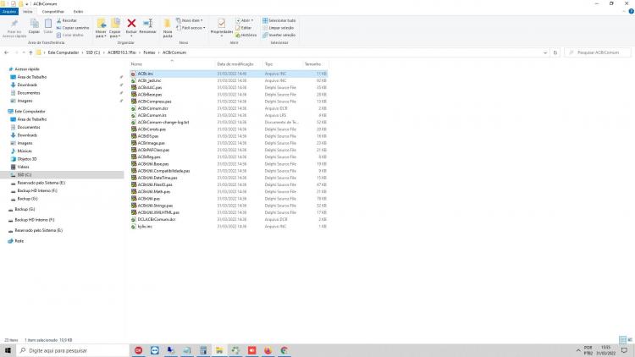Switch to details view in the status bar

coord(623,339)
